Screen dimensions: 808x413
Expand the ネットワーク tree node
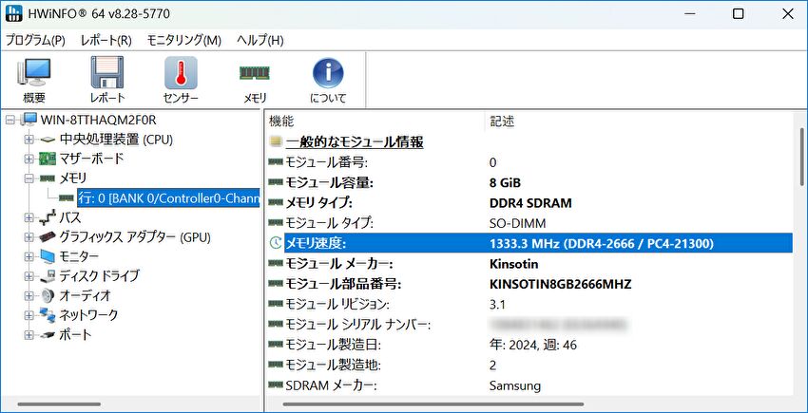click(x=29, y=315)
